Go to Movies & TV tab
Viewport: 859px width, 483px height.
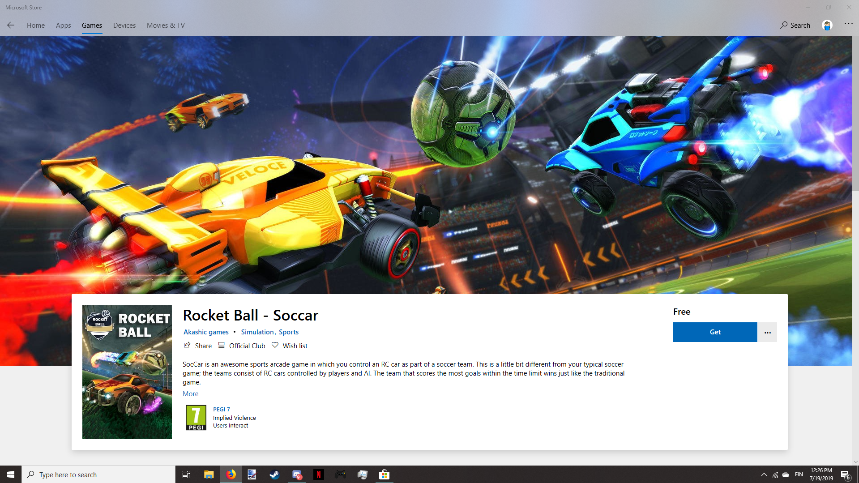coord(166,25)
